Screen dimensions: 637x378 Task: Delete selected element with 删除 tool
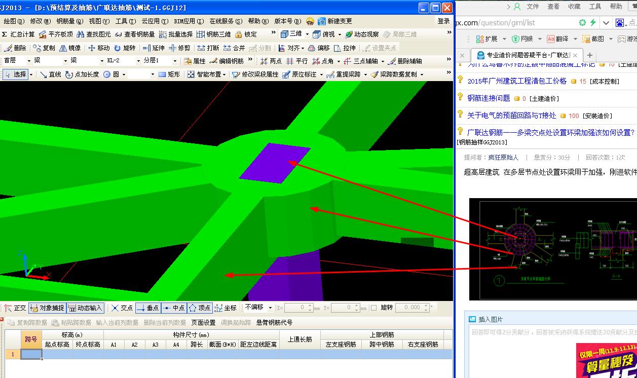[x=15, y=48]
